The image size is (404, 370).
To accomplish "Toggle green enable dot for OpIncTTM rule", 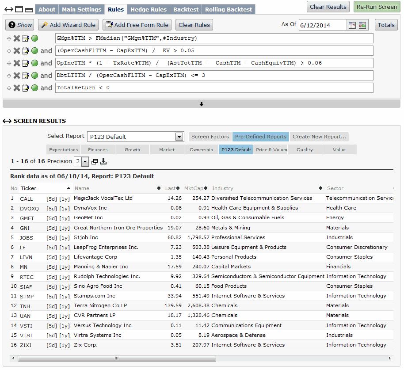I will point(34,63).
